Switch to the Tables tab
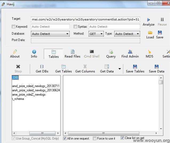Image resolution: width=170 pixels, height=143 pixels. pos(53,54)
